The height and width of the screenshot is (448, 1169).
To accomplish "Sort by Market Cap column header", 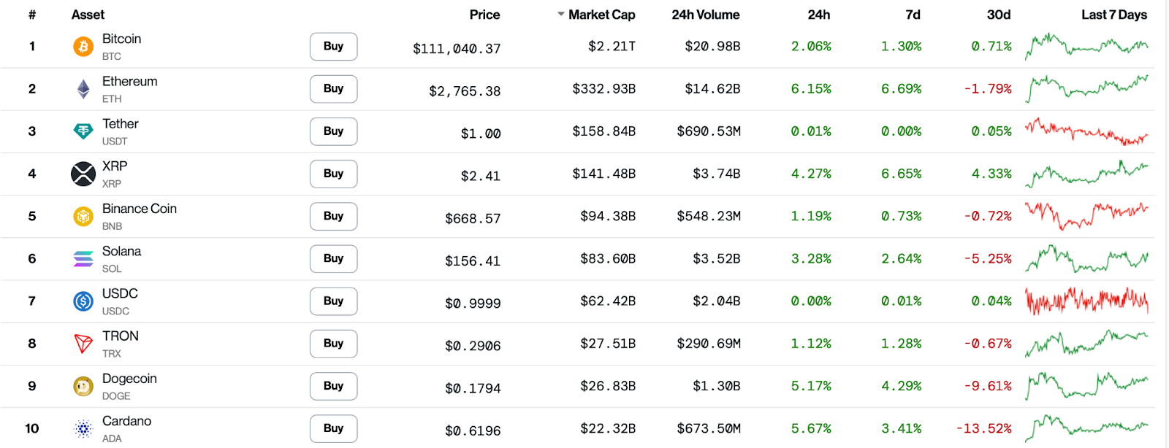I will (601, 15).
